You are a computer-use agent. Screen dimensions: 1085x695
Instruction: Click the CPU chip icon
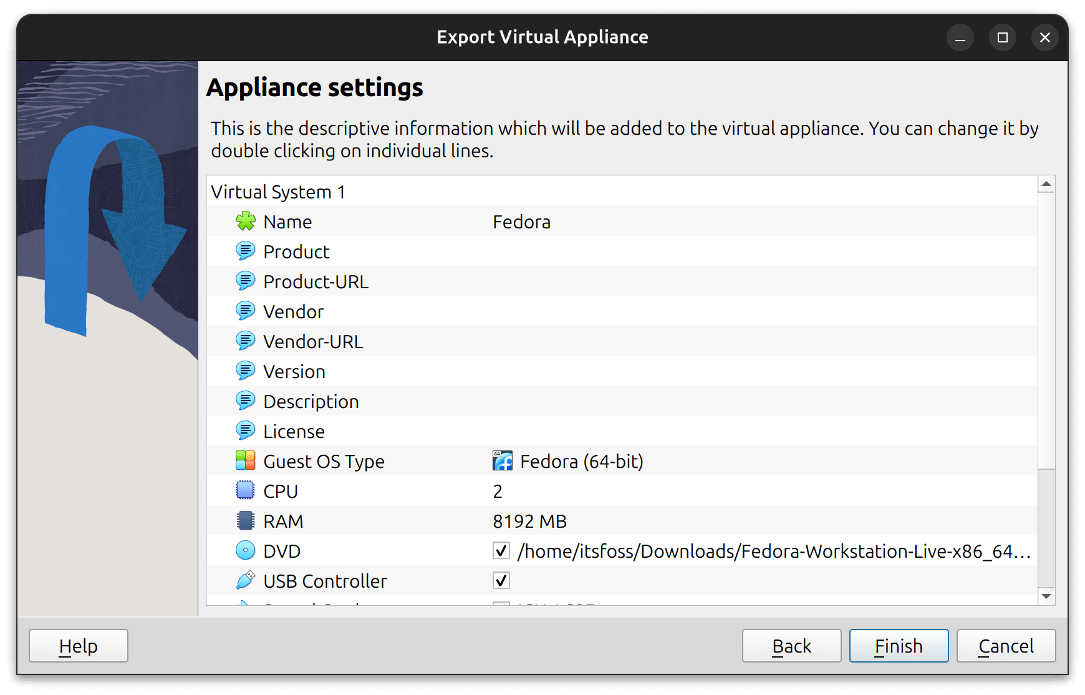point(246,491)
